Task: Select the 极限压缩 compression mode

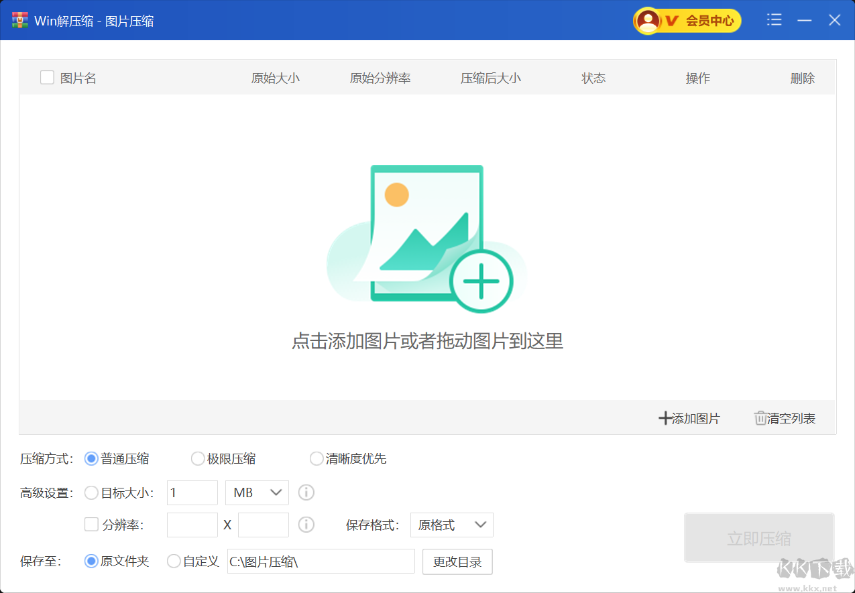Action: 198,458
